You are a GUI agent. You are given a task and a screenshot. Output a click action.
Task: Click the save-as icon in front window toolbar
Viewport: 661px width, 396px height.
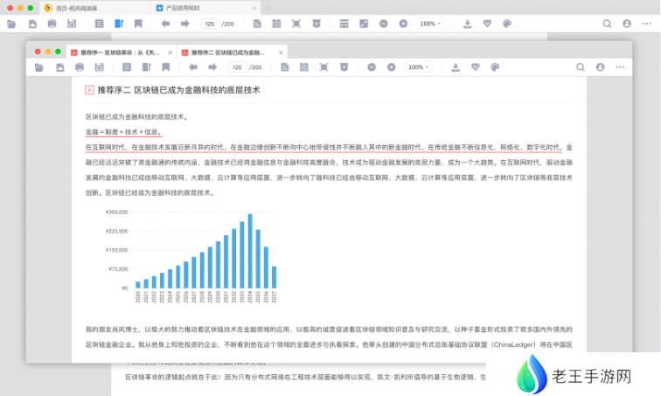coord(59,67)
